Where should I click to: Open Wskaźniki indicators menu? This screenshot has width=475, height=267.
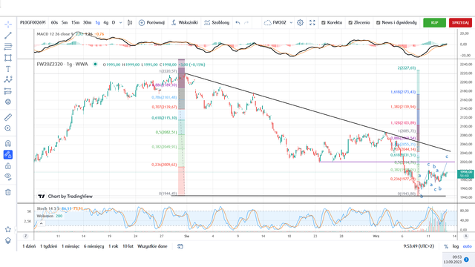point(184,23)
